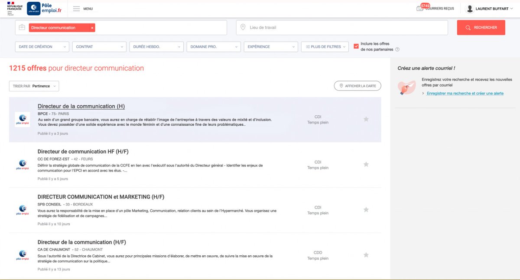Open DIRECTEUR COMMUNICATION et MARKETING (H/F) offer
The width and height of the screenshot is (520, 280).
click(101, 197)
